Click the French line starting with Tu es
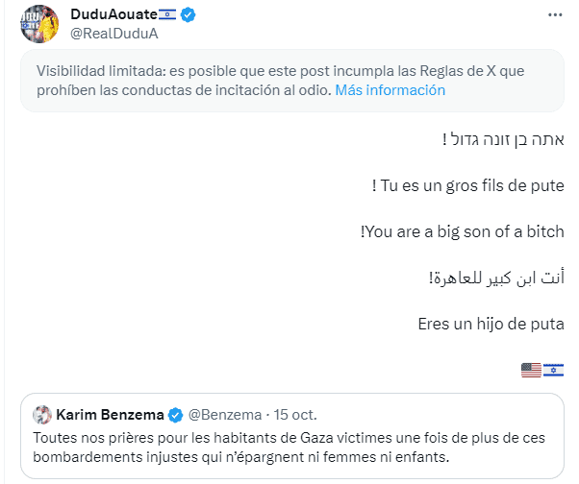Screen dimensions: 579x484 coord(467,185)
